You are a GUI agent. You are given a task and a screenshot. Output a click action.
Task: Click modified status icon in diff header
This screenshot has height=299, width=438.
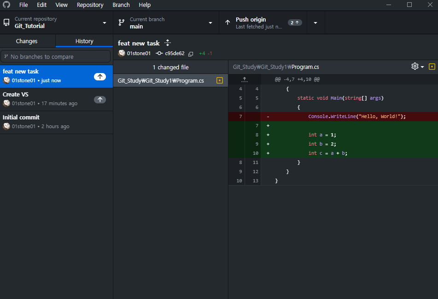pyautogui.click(x=432, y=67)
